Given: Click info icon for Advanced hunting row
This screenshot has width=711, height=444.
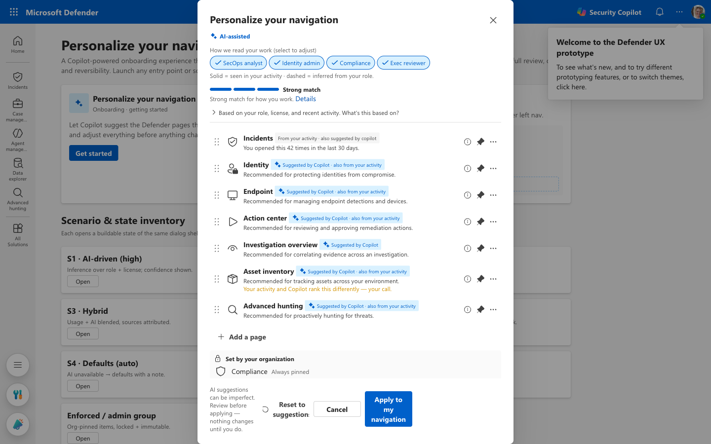Looking at the screenshot, I should [x=467, y=309].
